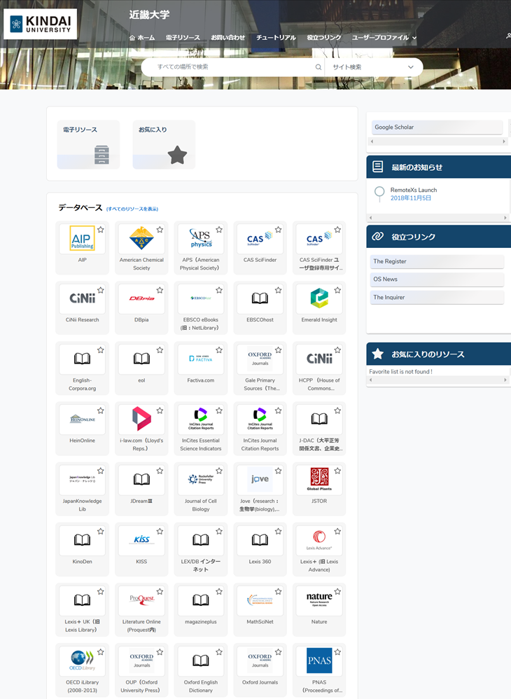Open InCites Essential Science Indicators logo
Image resolution: width=511 pixels, height=699 pixels.
click(x=200, y=419)
